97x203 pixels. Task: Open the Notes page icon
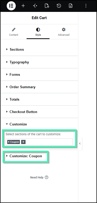coord(70,6)
